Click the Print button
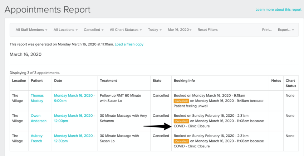This screenshot has height=156, width=304. coord(267,30)
